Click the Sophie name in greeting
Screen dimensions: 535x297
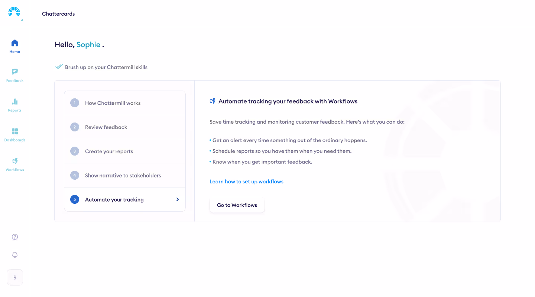point(88,45)
